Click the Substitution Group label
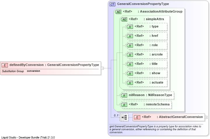The height and width of the screenshot is (139, 210). (x=13, y=71)
